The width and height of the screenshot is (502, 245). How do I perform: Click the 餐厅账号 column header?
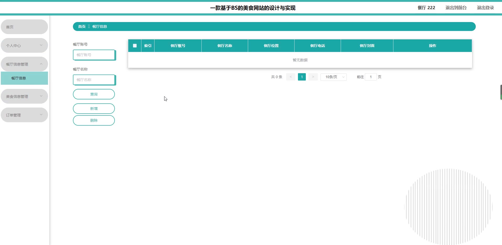coord(178,46)
